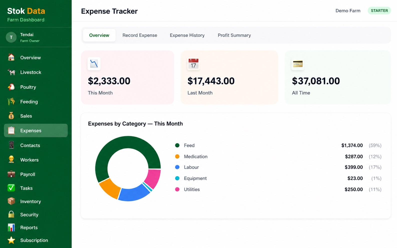This screenshot has width=397, height=248.
Task: Click the Tasks green checkmark icon
Action: 11,188
